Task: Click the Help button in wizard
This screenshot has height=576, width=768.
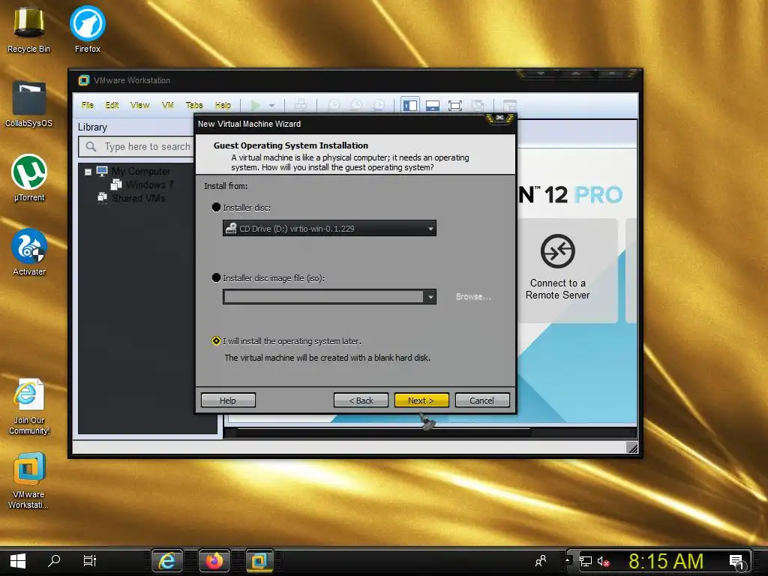Action: [x=228, y=400]
